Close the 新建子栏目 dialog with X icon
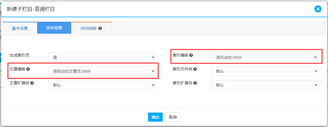Viewport: 328px width, 127px height. click(318, 9)
